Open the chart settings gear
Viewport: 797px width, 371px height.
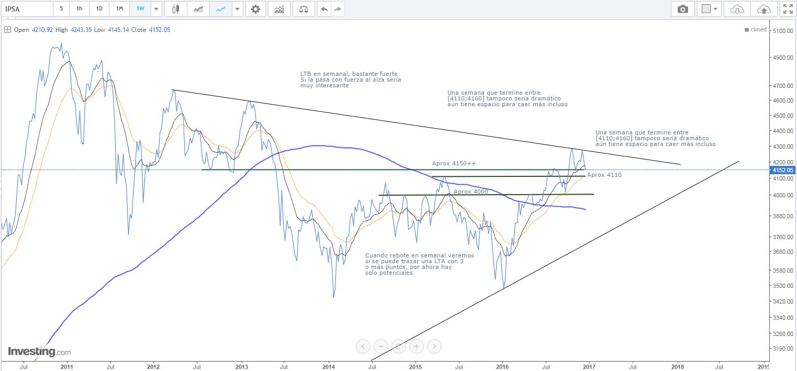coord(255,9)
